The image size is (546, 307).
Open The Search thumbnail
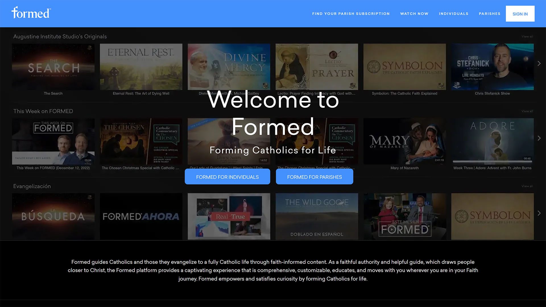coord(53,67)
